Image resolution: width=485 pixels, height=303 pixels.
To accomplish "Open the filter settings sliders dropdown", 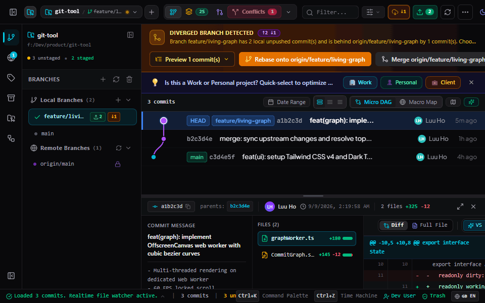I will (373, 12).
